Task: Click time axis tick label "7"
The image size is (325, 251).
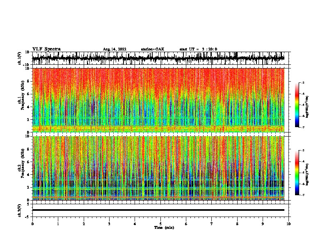Action: click(212, 224)
